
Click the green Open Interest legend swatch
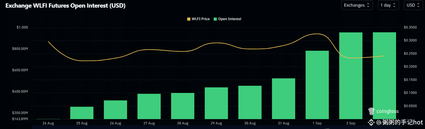click(215, 19)
